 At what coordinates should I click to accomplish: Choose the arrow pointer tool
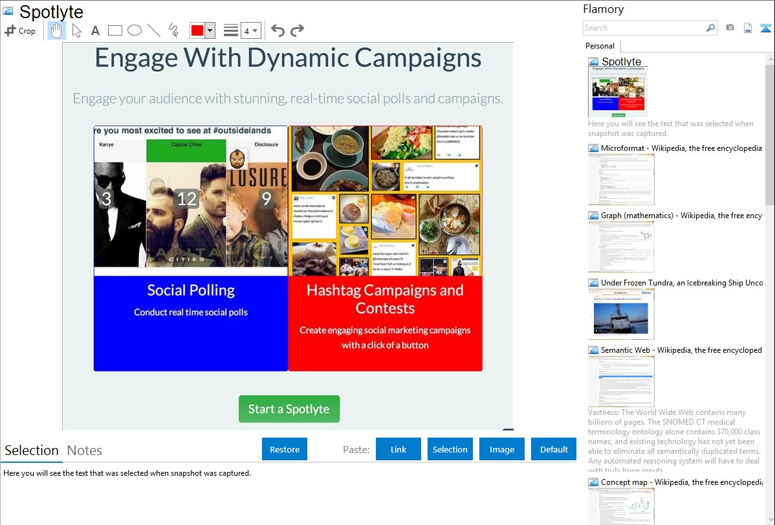[x=76, y=30]
